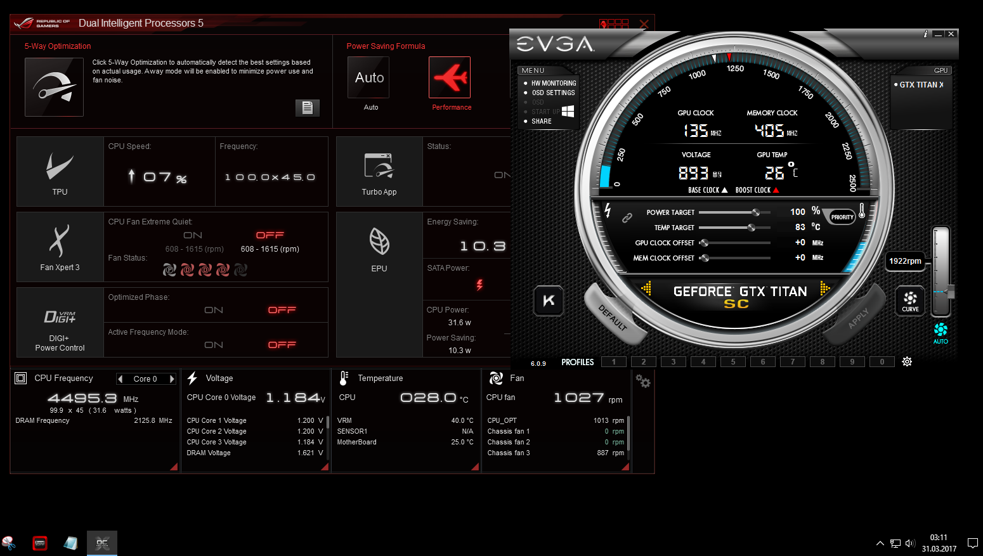983x556 pixels.
Task: Adjust the Temp Target slider
Action: tap(734, 228)
